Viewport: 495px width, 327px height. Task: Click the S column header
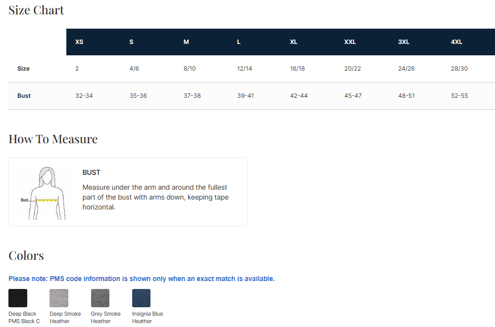(x=131, y=42)
